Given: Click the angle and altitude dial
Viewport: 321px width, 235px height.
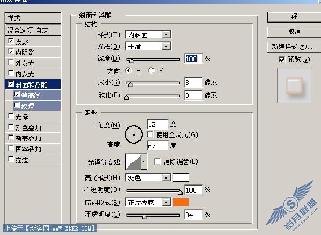Looking at the screenshot, I should pos(134,134).
